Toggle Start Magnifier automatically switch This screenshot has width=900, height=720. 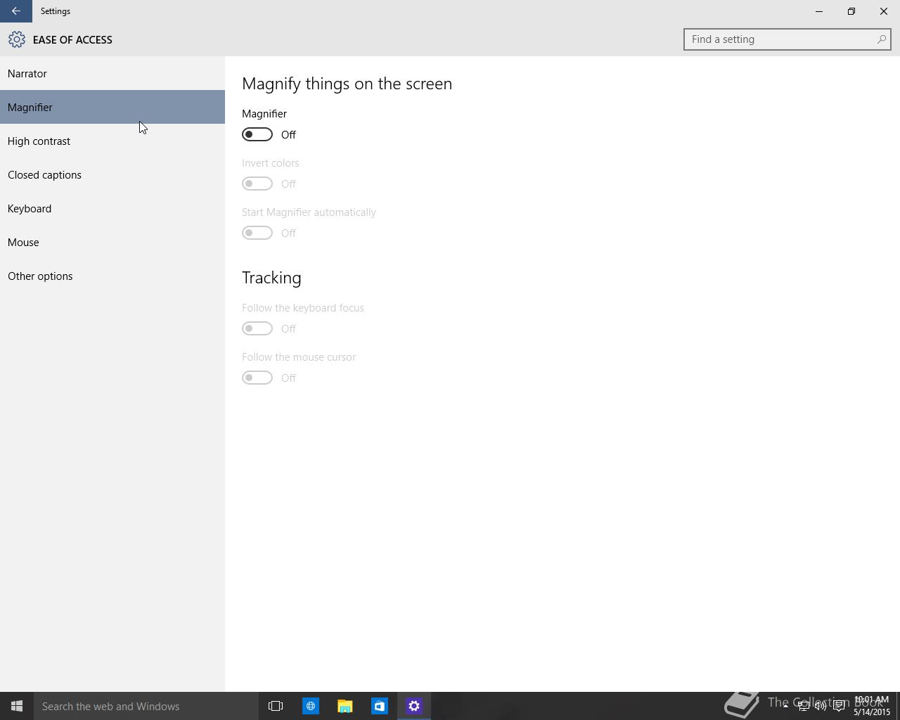pos(257,233)
